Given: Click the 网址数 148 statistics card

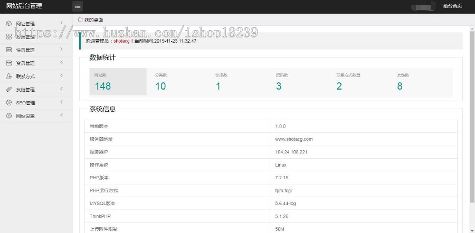Looking at the screenshot, I should (x=117, y=82).
